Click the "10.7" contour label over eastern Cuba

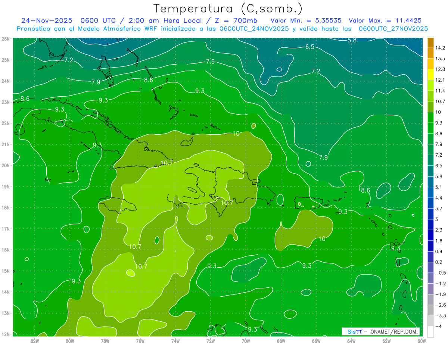167,163
